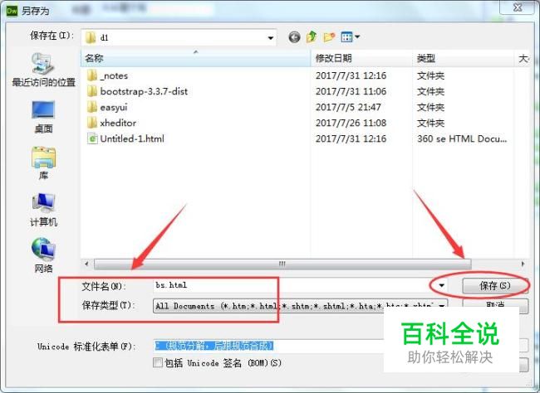The width and height of the screenshot is (540, 393).
Task: Click the horizontal scrollbar in file list
Action: (282, 264)
